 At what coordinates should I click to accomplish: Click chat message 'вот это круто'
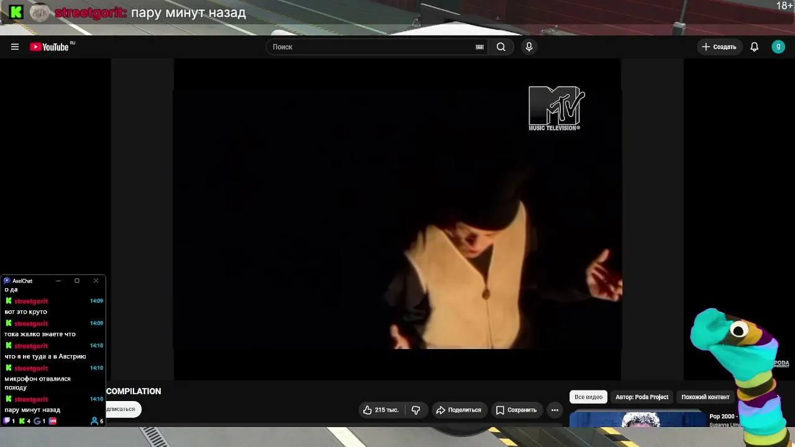tap(25, 312)
